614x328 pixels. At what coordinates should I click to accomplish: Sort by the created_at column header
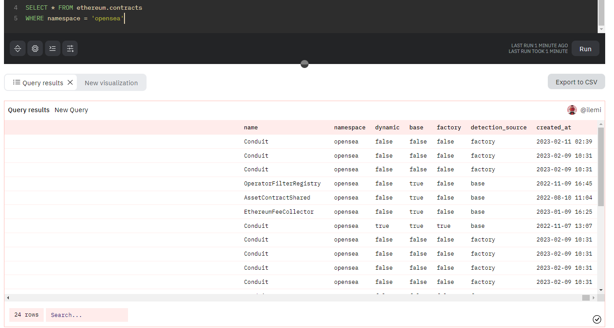coord(554,127)
